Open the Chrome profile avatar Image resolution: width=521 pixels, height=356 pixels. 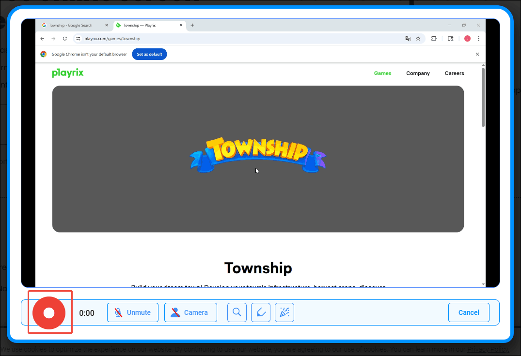pyautogui.click(x=467, y=38)
